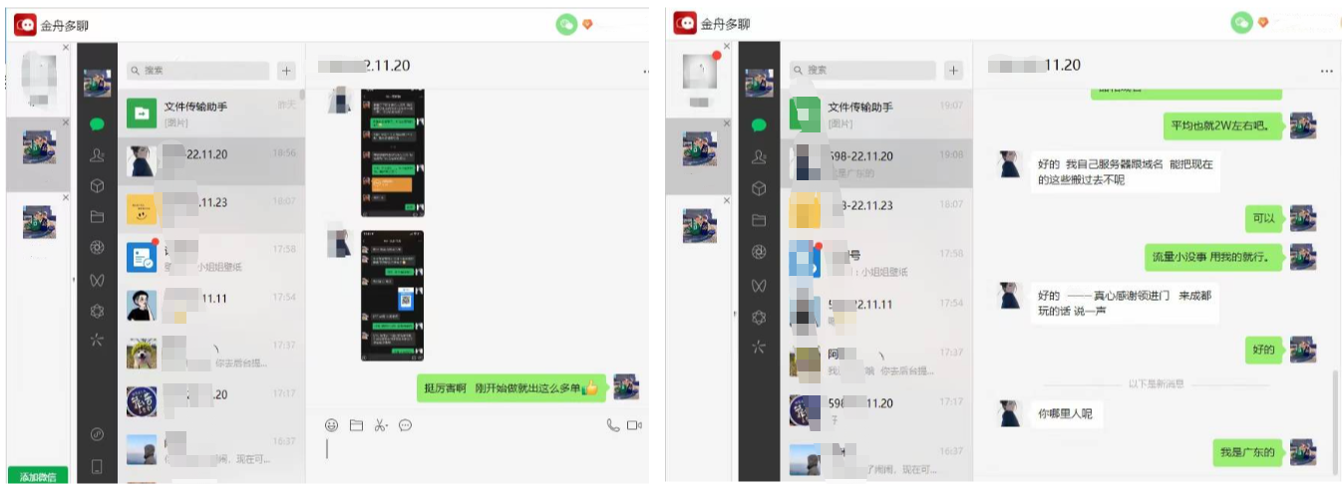
Task: Open the first screenshot image in chat
Action: point(392,151)
